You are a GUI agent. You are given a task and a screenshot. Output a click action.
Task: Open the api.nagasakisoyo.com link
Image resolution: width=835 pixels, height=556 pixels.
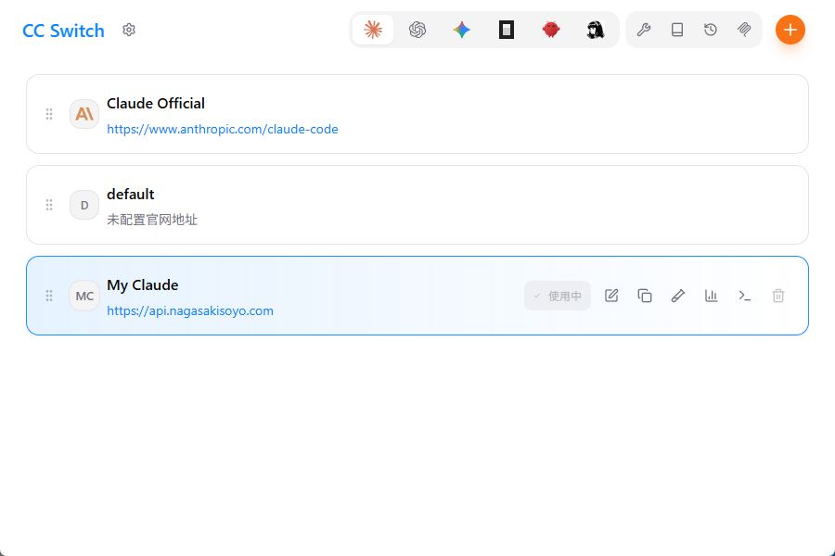click(190, 310)
